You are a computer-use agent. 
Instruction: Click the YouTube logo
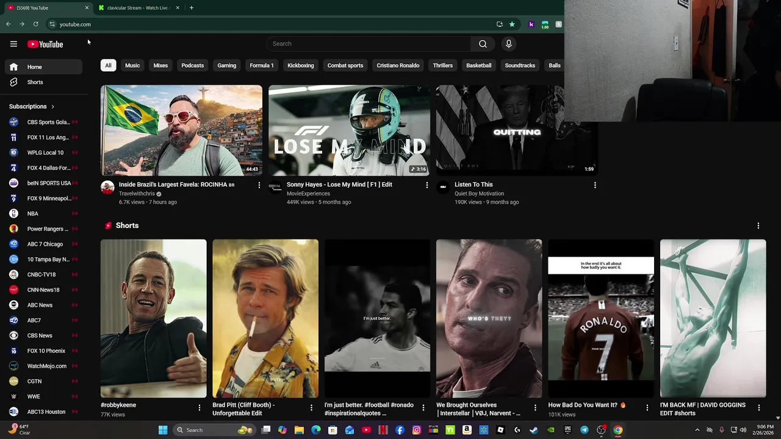click(x=45, y=44)
